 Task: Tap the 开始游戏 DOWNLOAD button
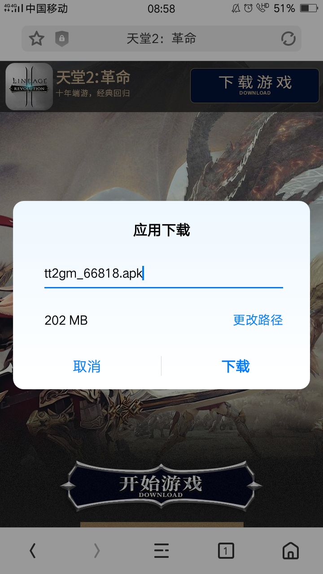point(161,487)
